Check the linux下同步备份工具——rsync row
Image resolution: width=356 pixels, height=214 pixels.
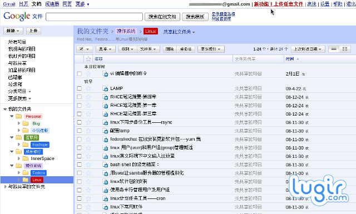(79, 122)
